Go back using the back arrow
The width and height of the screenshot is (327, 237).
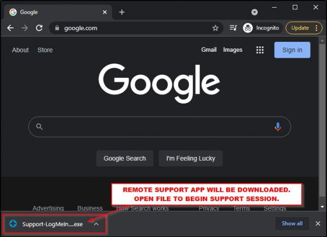pos(10,28)
